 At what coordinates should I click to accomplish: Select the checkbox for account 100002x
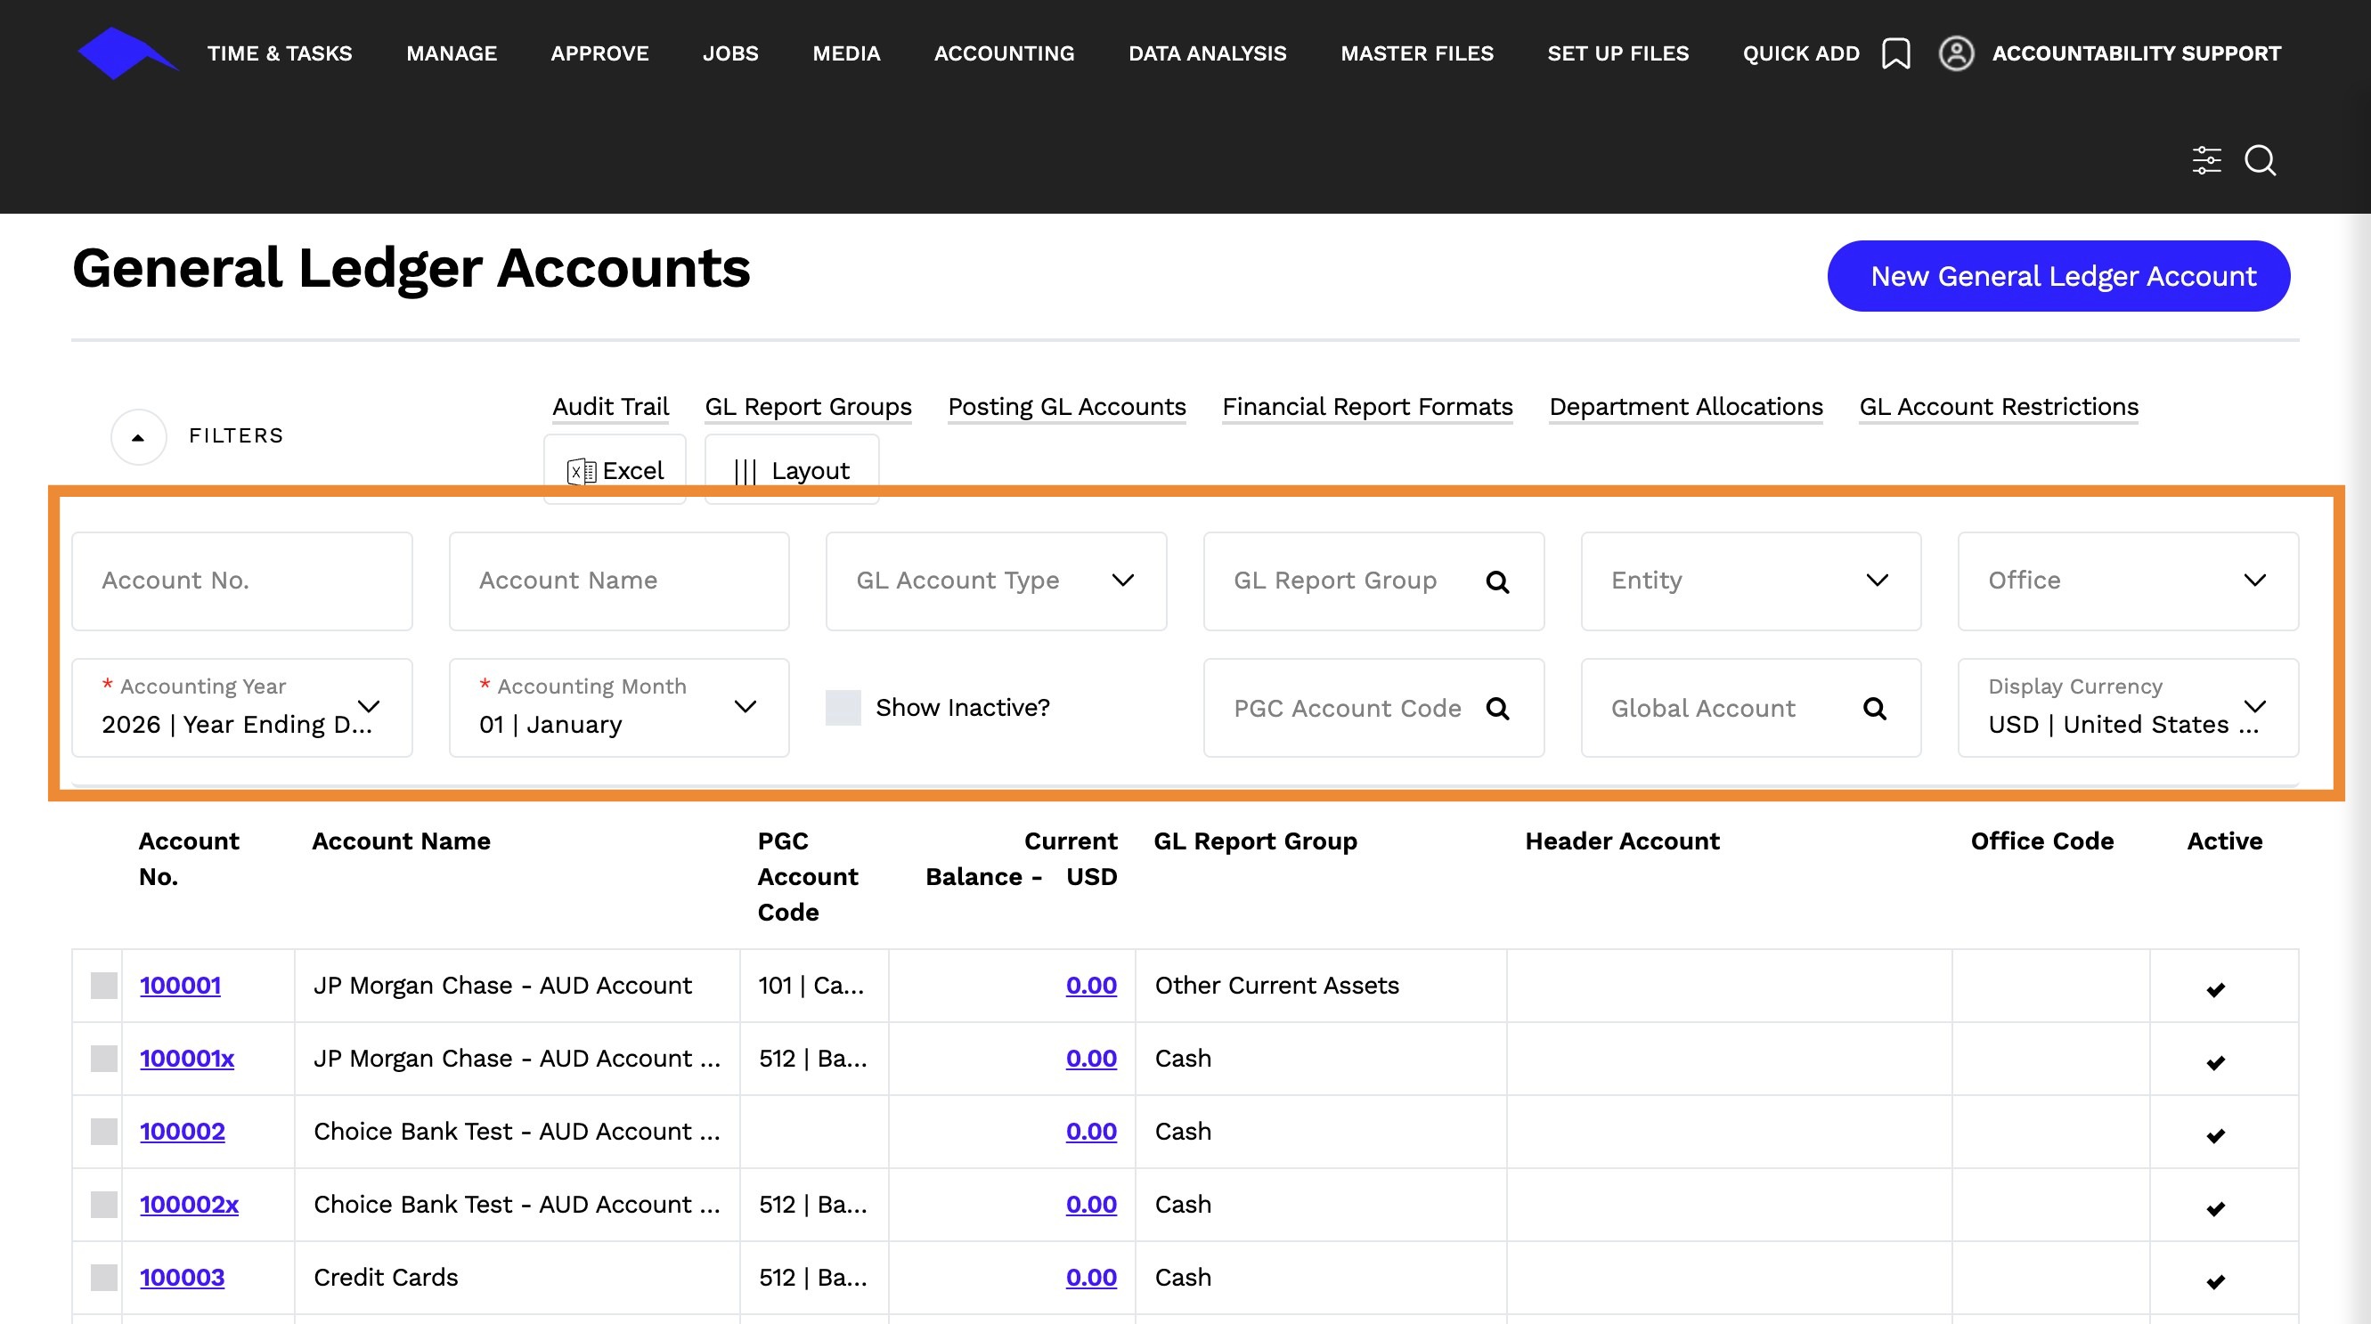click(x=104, y=1205)
